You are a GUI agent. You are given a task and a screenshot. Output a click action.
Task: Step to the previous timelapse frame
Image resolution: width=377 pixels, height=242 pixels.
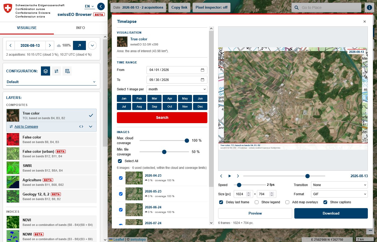tap(221, 176)
